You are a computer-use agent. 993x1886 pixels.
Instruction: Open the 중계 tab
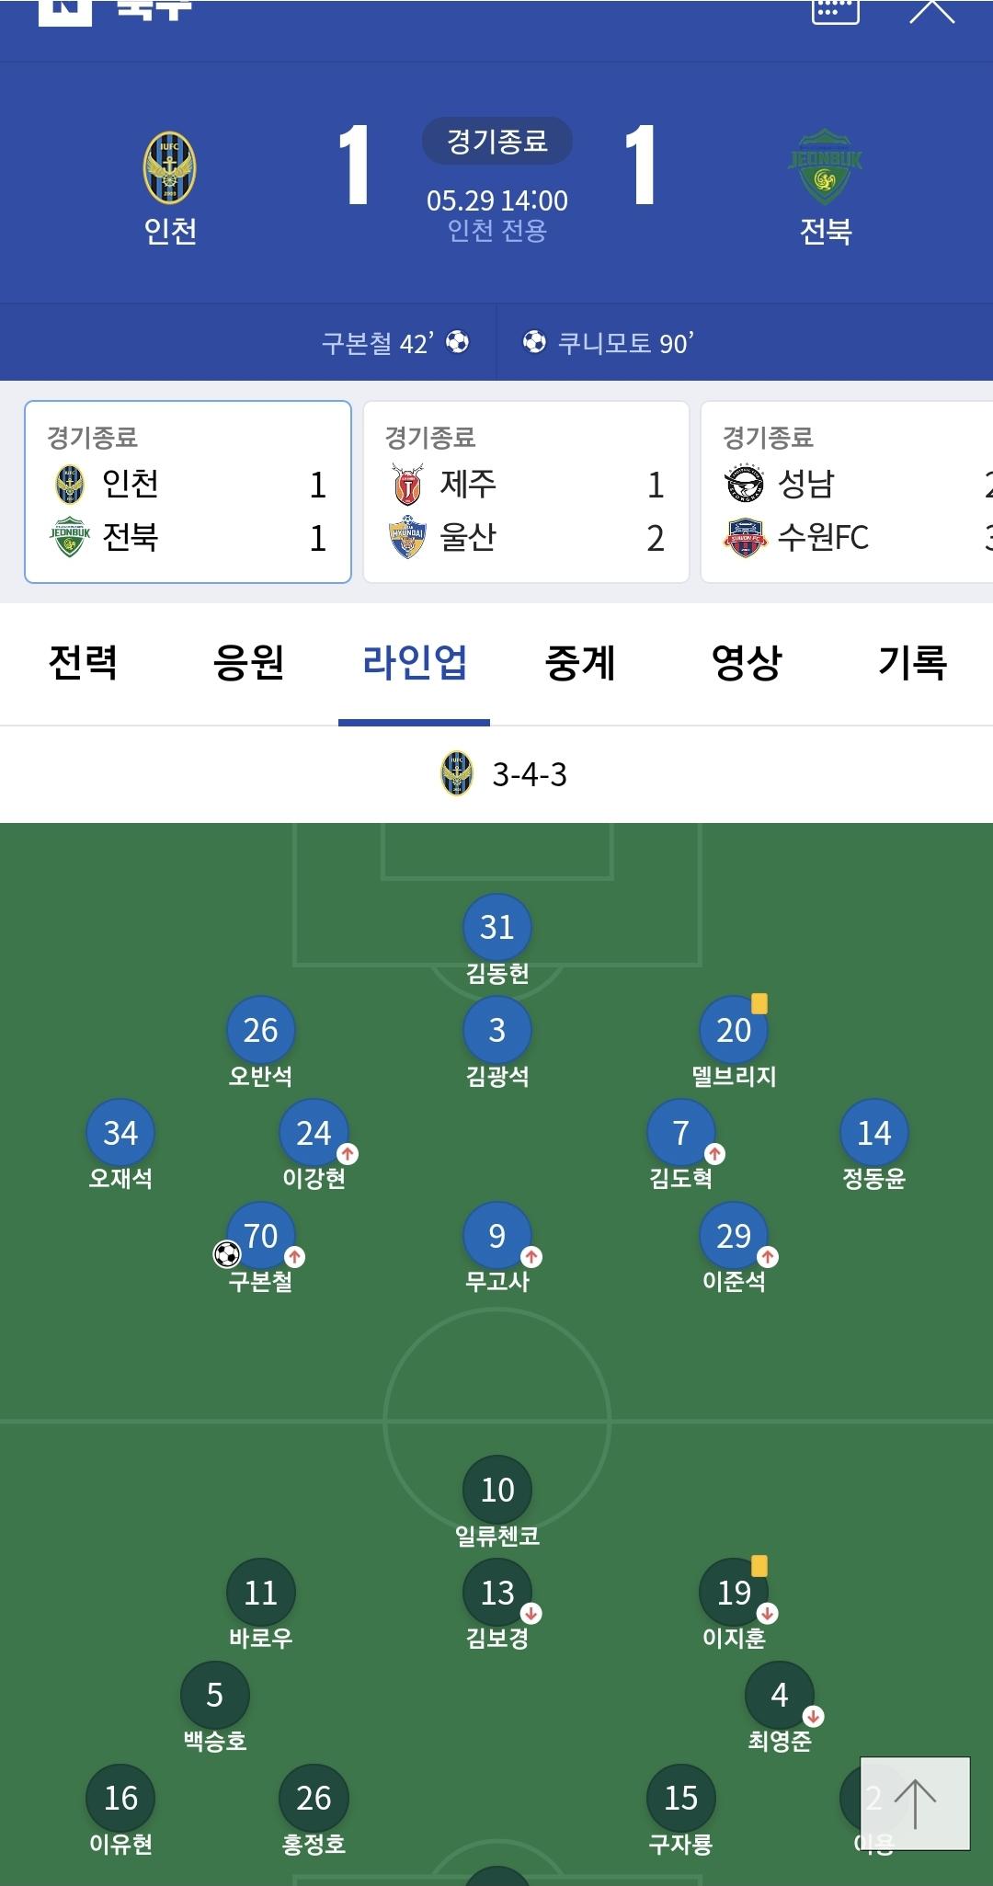[x=580, y=663]
